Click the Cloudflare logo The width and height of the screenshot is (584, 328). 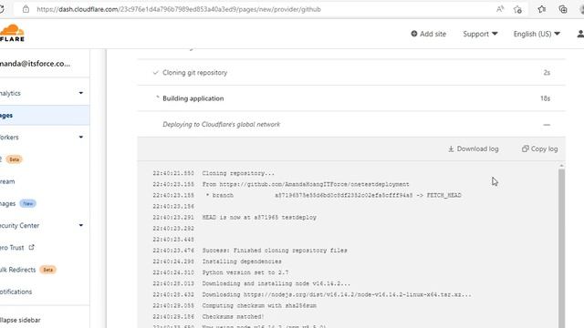[12, 33]
